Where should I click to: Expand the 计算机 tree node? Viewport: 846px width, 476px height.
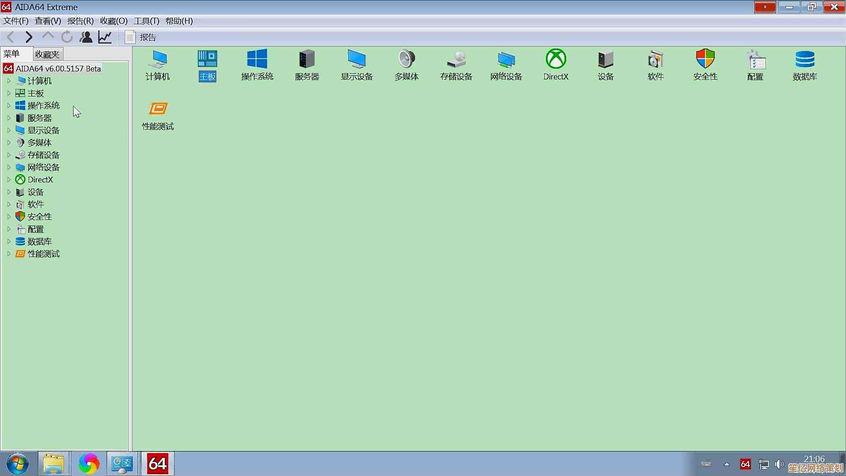9,81
